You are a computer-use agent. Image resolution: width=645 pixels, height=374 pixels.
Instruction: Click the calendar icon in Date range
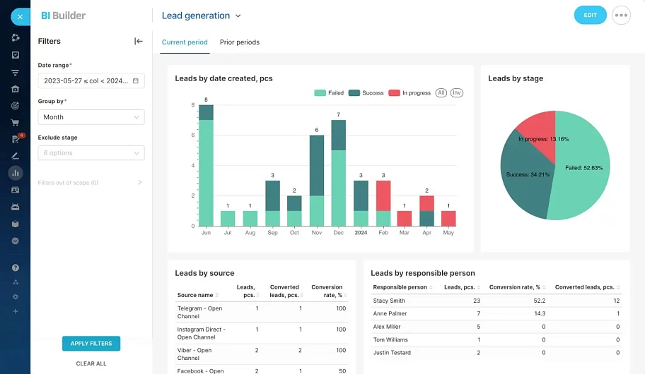(x=136, y=81)
